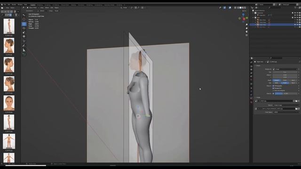Open the File menu

[5, 5]
